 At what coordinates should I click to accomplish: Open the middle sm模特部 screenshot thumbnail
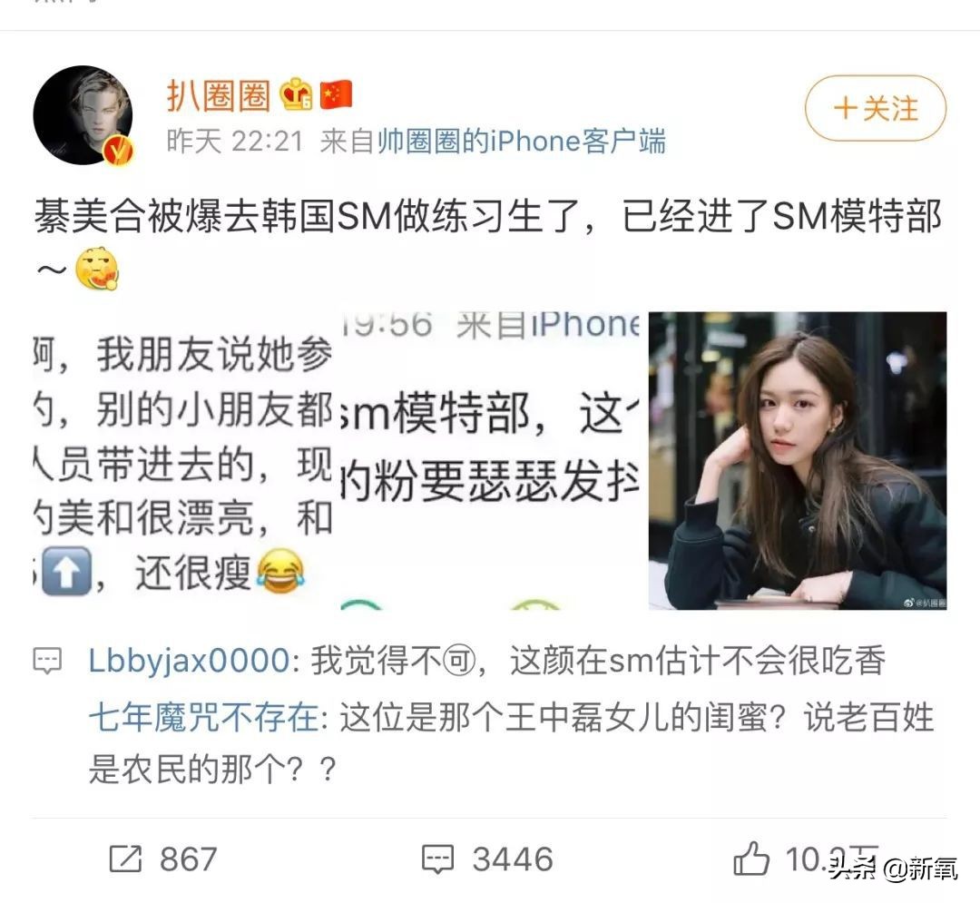(490, 460)
